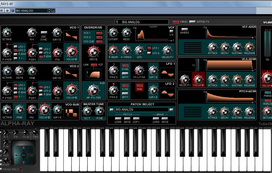Click the VCO 1 OCTAVE knob
Image resolution: width=272 pixels, height=173 pixels.
(7, 33)
